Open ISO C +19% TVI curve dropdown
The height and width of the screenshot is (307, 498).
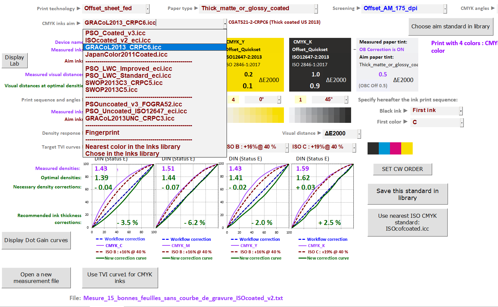pyautogui.click(x=354, y=148)
